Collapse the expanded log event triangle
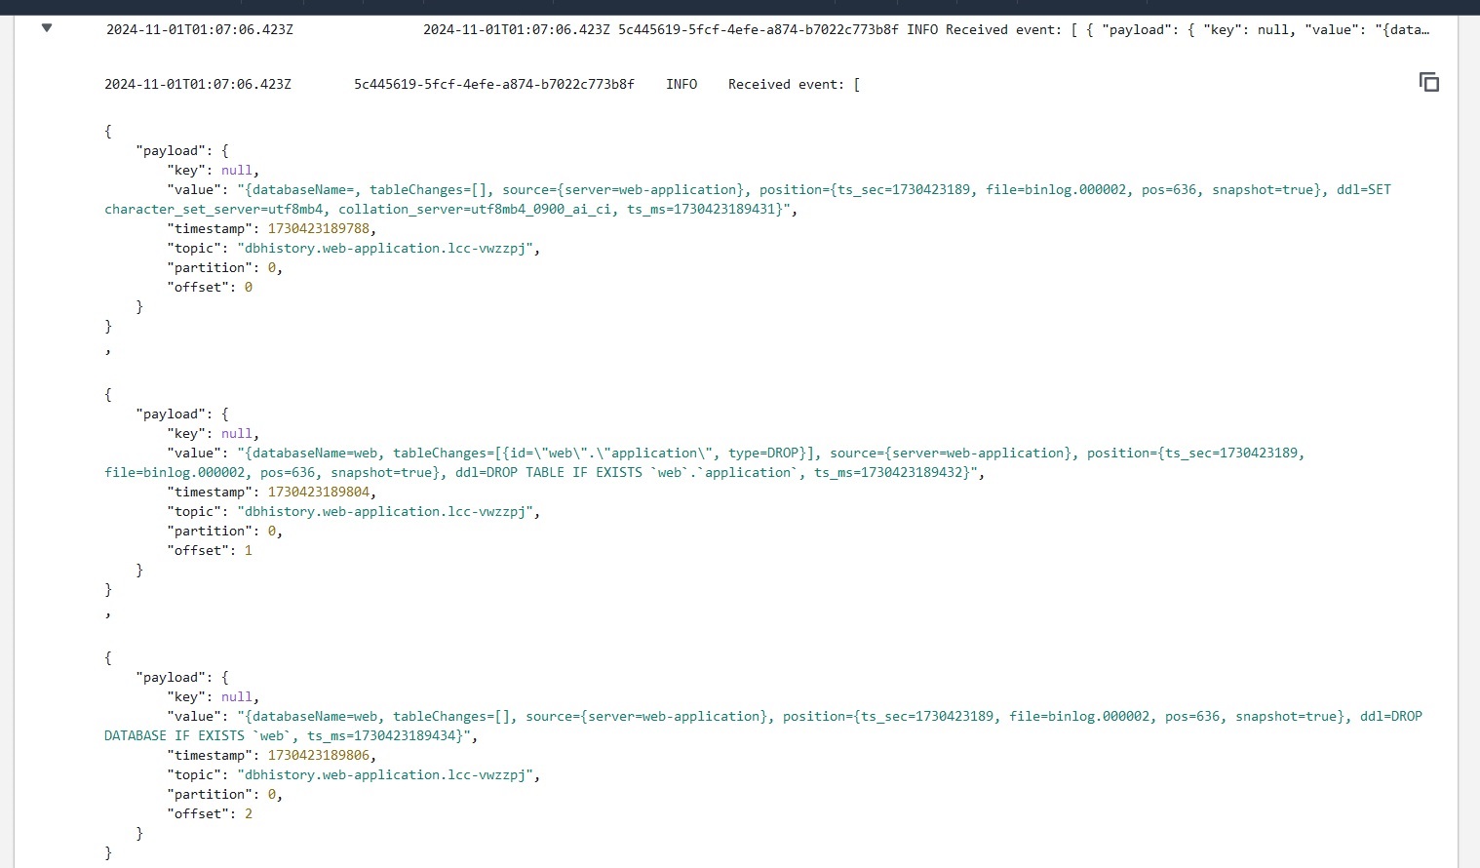 46,28
